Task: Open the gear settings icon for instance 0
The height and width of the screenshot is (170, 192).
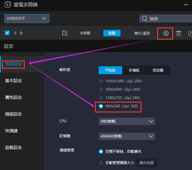Action: (166, 33)
